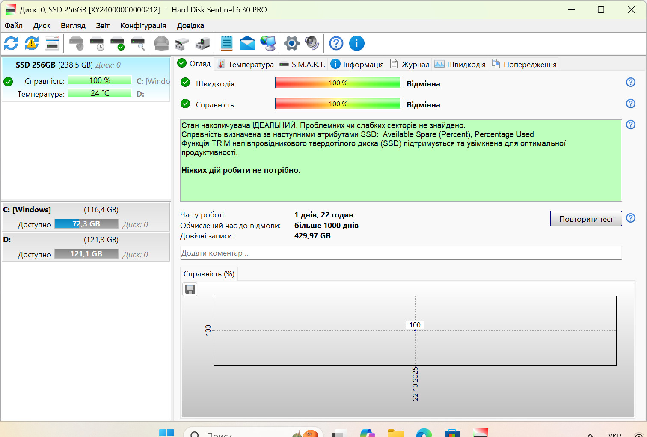Click the 24 °C temperature bar in disk panel
Viewport: 647px width, 437px height.
pyautogui.click(x=100, y=93)
